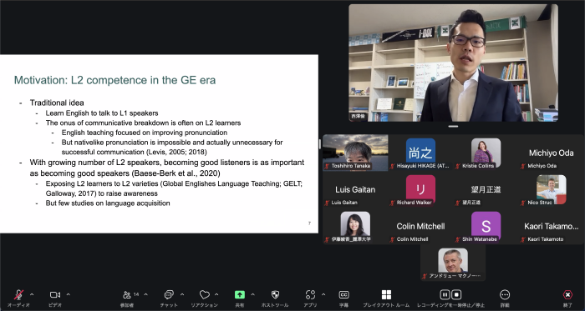
Task: Select Toshihiro Tanaka's video thumbnail
Action: (355, 153)
